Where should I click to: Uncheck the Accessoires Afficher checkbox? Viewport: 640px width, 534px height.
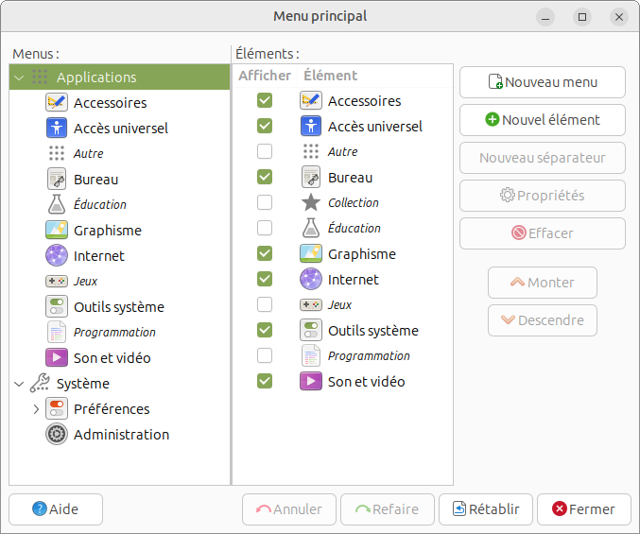pyautogui.click(x=265, y=101)
